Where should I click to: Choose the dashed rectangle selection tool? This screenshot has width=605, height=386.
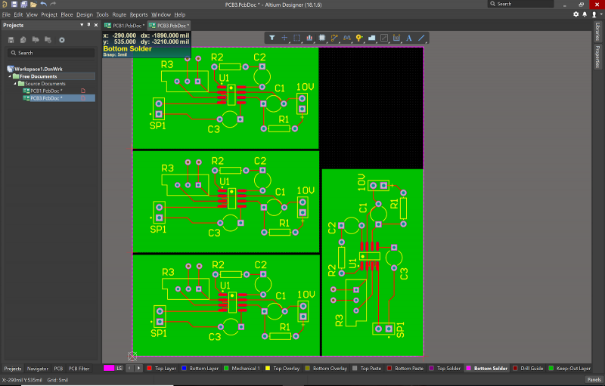pos(296,38)
